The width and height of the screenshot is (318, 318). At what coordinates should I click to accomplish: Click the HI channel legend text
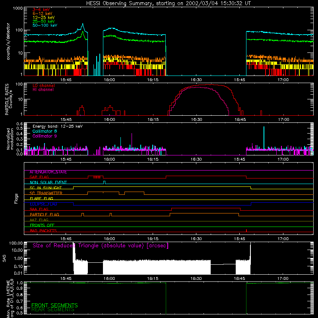click(x=43, y=90)
